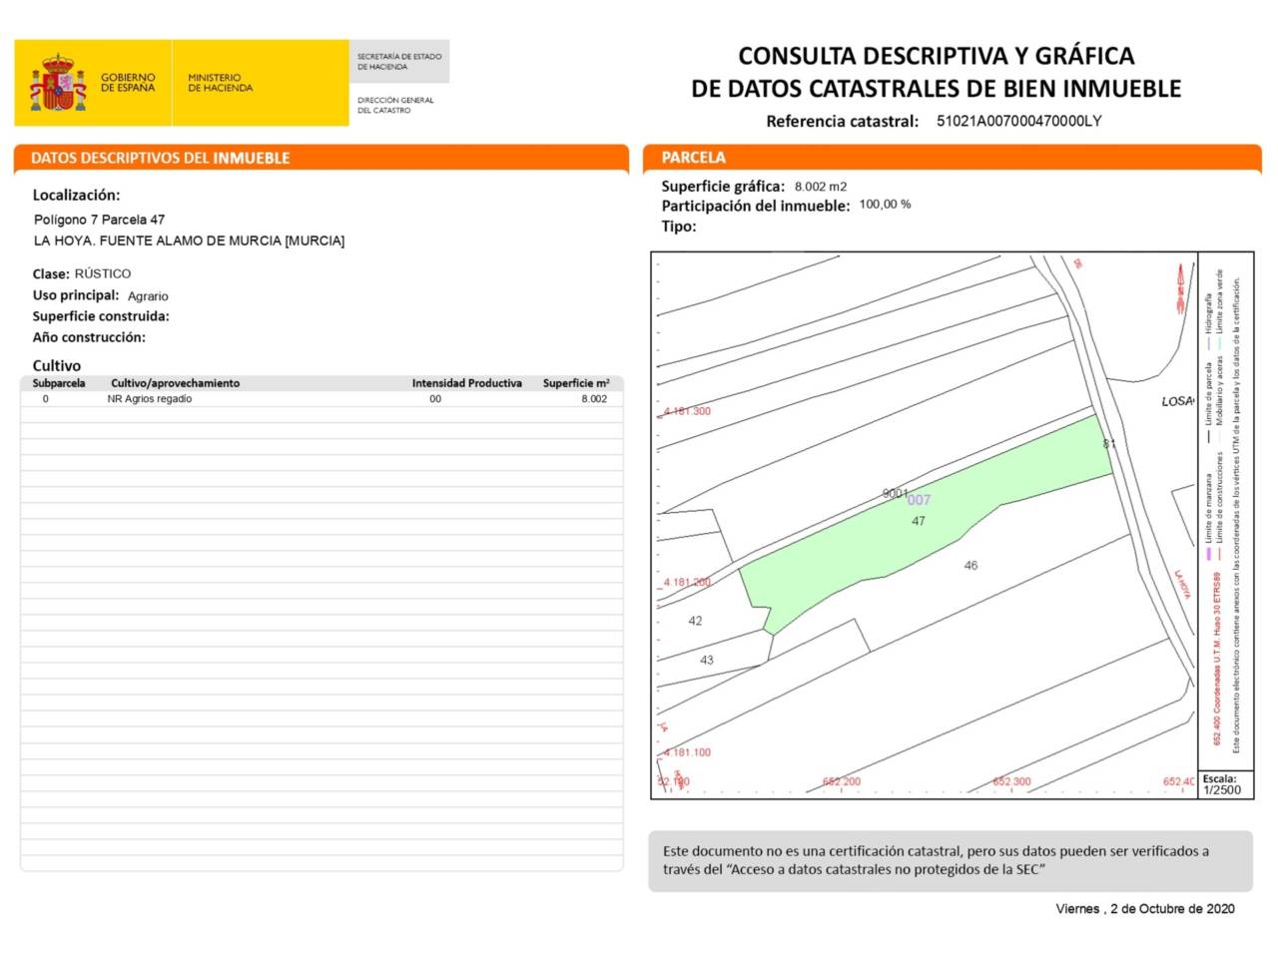Click parcel number '47' on the map
The height and width of the screenshot is (958, 1278).
(x=919, y=521)
